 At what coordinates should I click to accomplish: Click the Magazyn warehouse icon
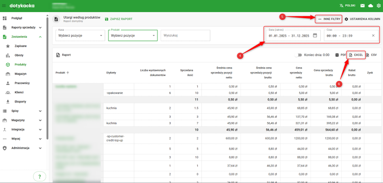(8, 74)
